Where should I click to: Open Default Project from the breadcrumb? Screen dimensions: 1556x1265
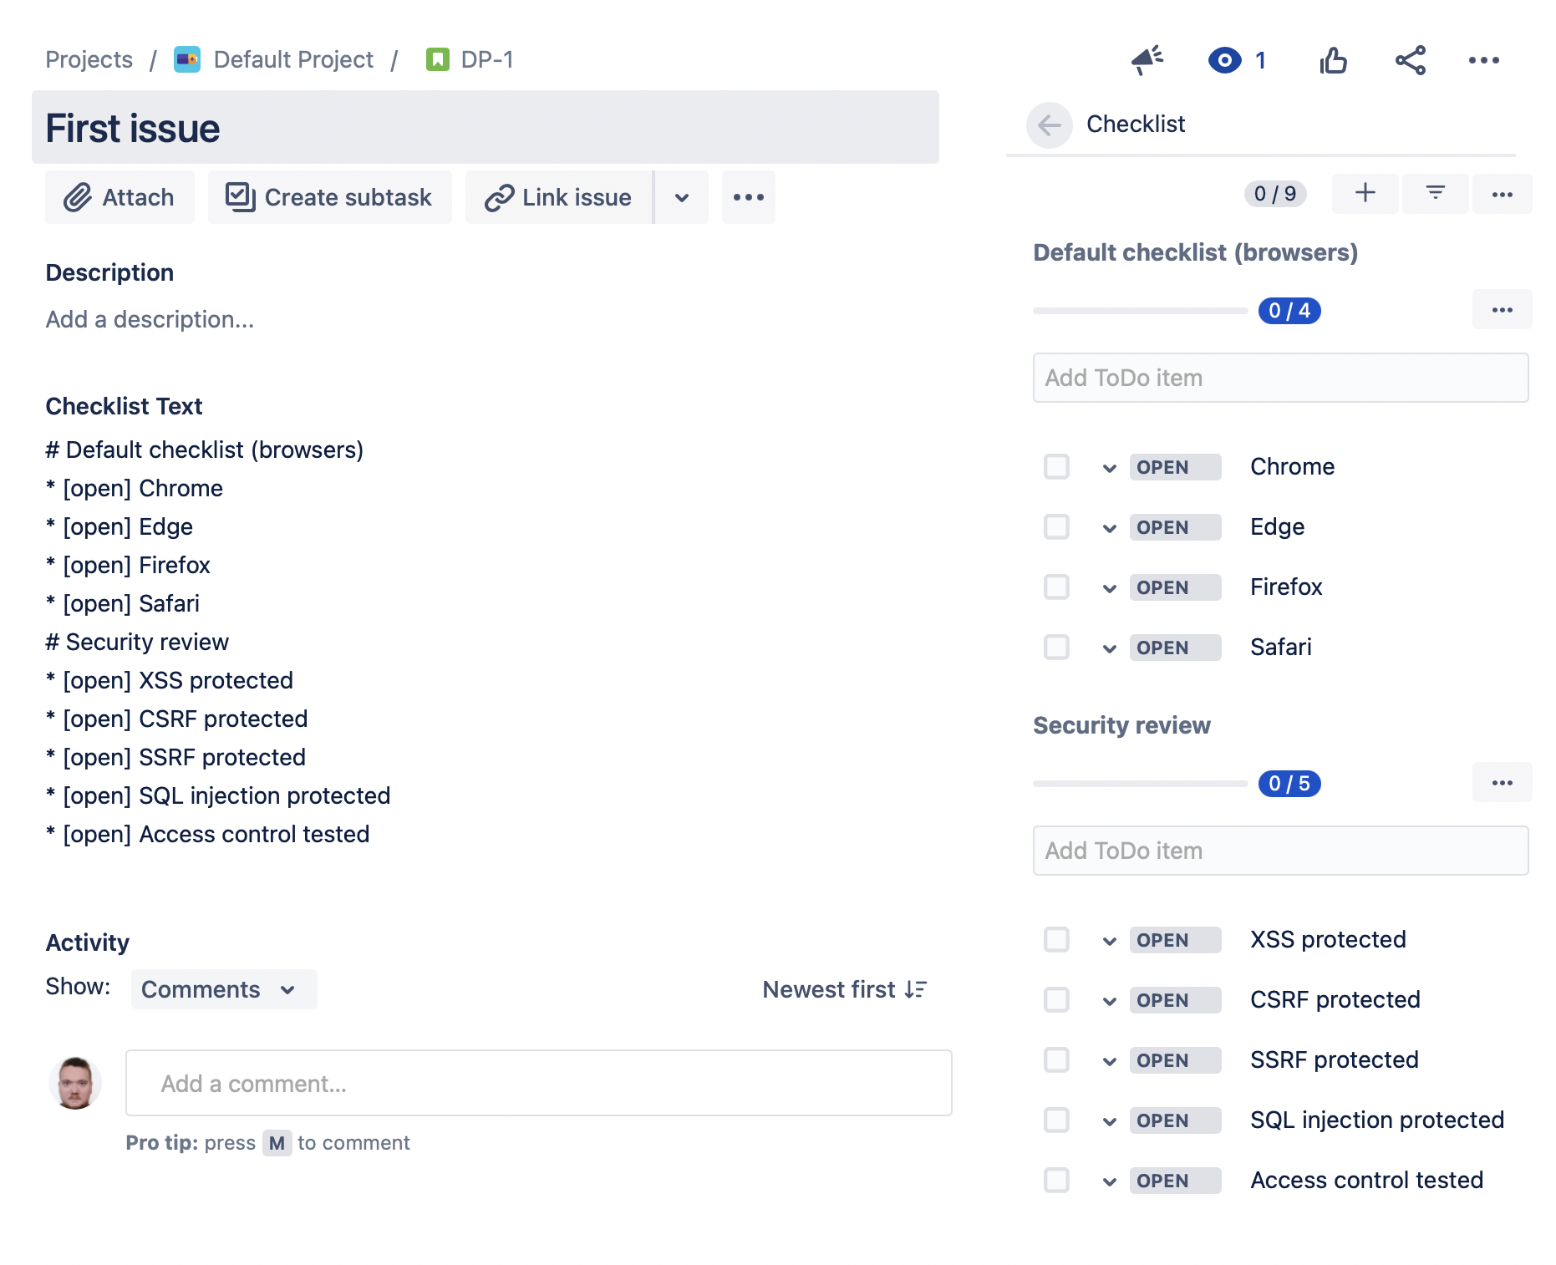[292, 59]
